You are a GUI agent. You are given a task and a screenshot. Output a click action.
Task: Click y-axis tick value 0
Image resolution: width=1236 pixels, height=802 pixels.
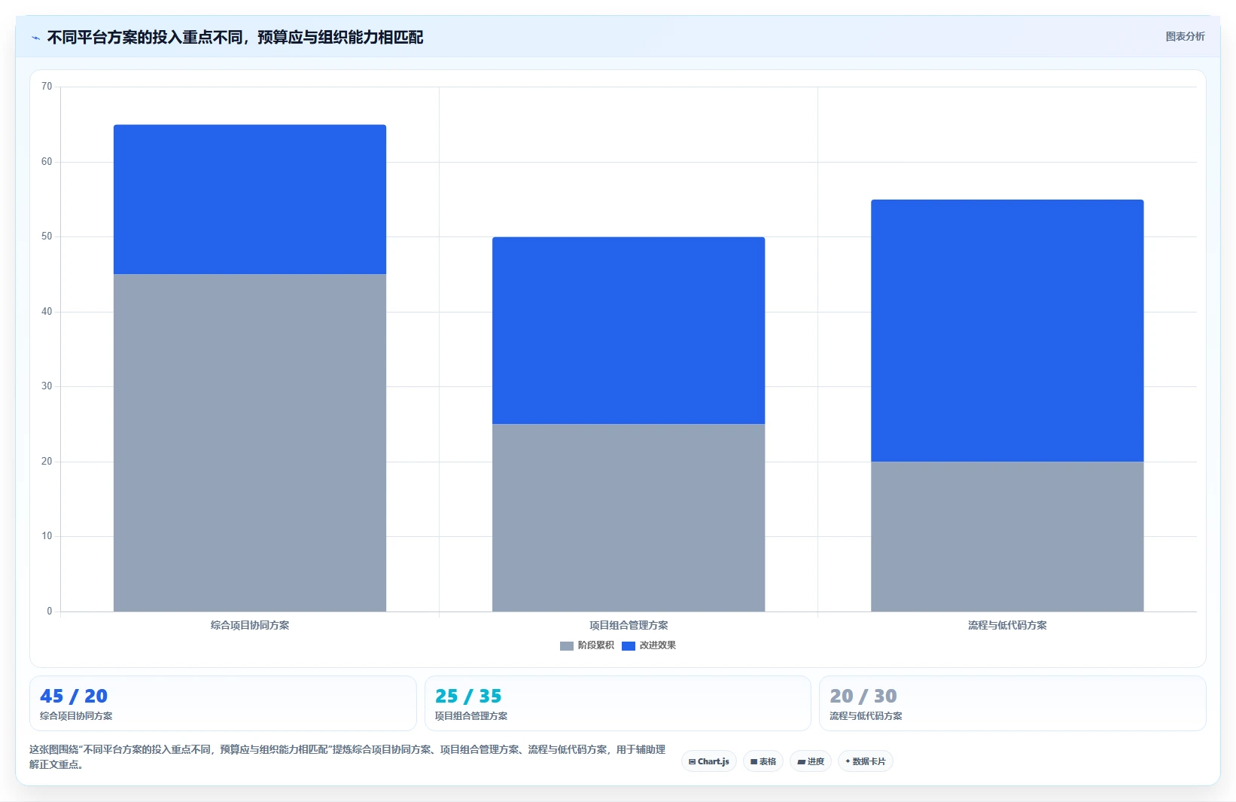[x=50, y=611]
